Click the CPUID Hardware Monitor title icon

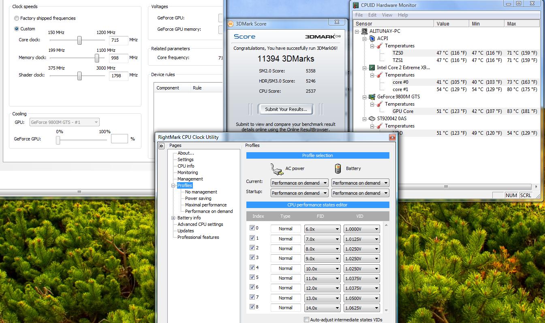(x=356, y=5)
